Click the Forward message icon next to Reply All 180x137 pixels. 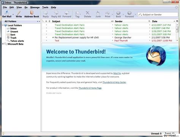[x=67, y=13]
